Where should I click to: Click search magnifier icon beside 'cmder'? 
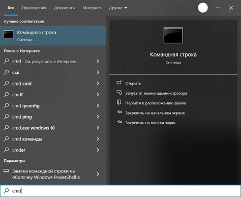pos(6,150)
